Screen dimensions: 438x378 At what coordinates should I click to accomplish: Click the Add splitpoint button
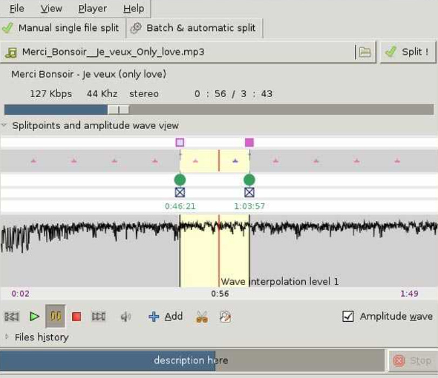[x=166, y=316]
